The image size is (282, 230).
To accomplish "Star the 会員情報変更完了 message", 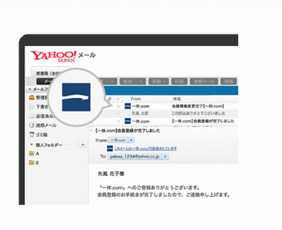I will 118,106.
